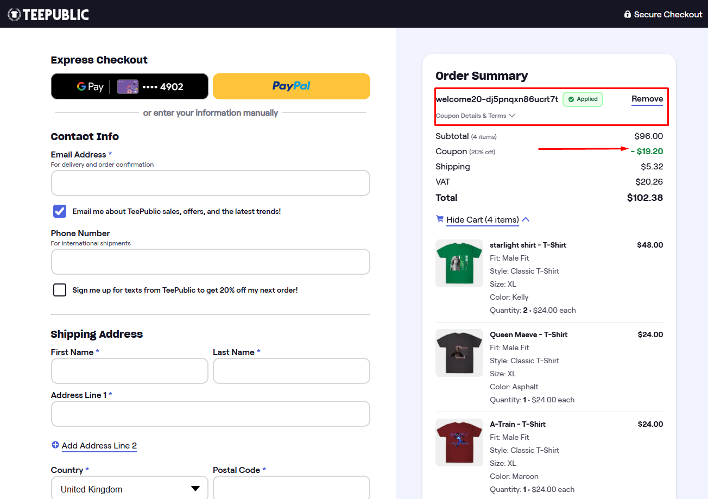Click the Order Summary heading
Screen dimensions: 708x499
(x=482, y=76)
